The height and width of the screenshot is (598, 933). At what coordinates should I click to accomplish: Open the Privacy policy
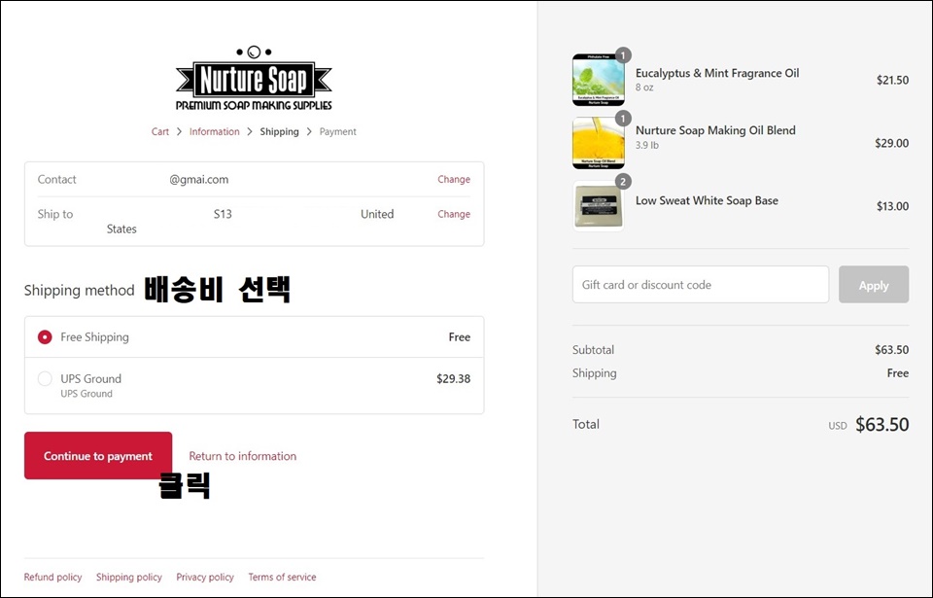(x=205, y=578)
